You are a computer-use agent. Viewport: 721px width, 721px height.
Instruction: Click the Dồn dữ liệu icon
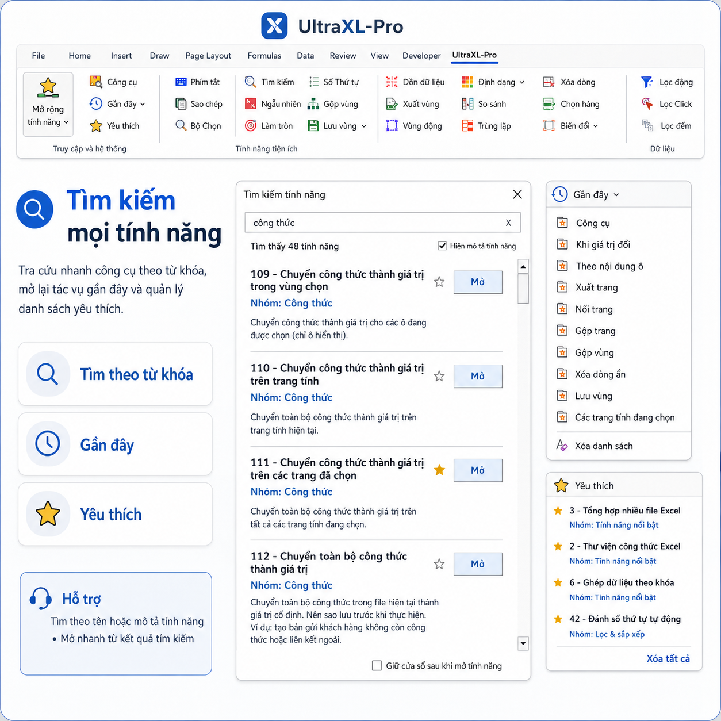[x=392, y=82]
